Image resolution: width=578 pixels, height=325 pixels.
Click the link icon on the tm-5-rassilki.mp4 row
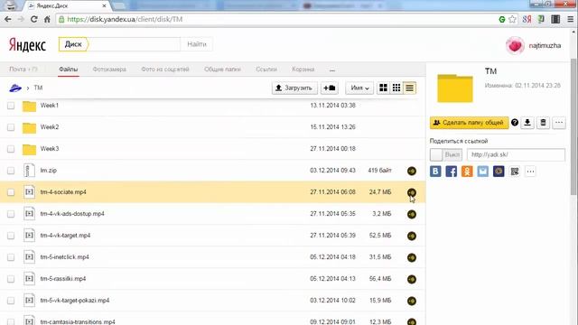click(x=412, y=279)
